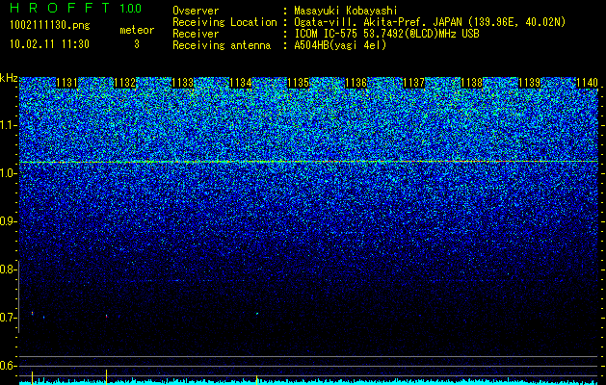Viewport: 606px width, 385px height.
Task: Click the 1132 time marker
Action: 125,83
